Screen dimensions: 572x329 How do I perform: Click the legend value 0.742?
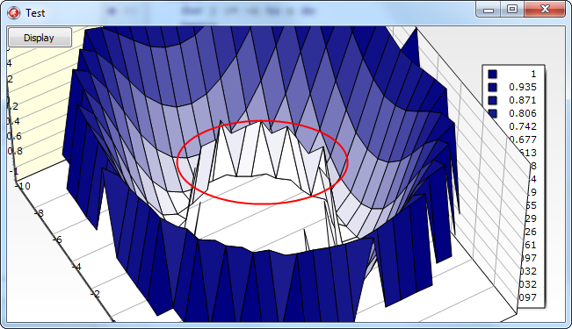pyautogui.click(x=523, y=126)
